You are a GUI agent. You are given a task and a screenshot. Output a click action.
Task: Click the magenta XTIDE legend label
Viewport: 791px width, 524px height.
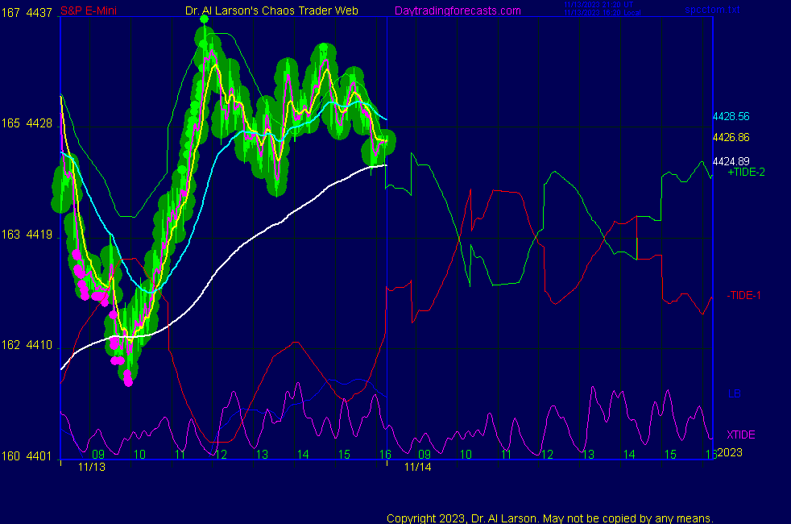pos(740,435)
